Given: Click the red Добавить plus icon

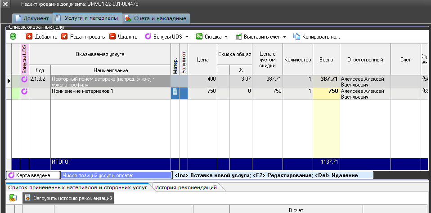Looking at the screenshot, I should click(x=29, y=36).
